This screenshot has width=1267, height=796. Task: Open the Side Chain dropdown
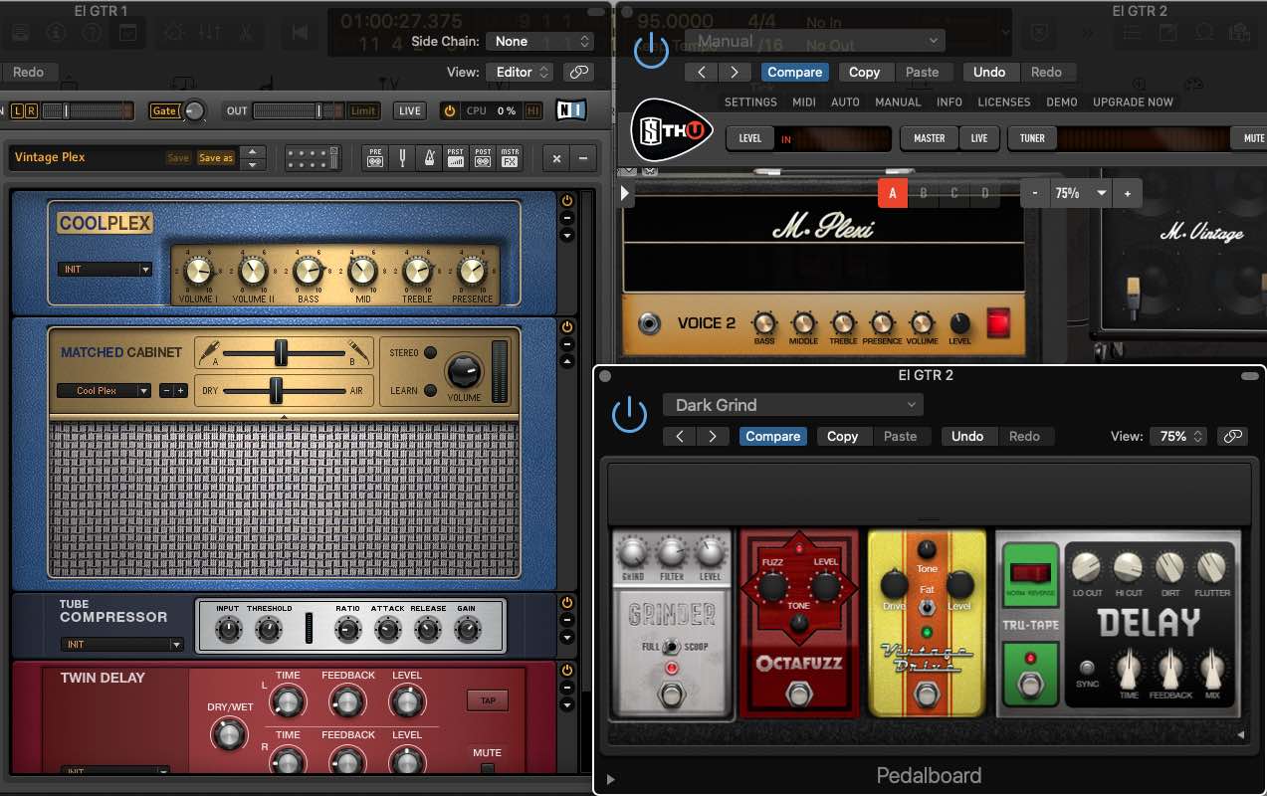(539, 41)
